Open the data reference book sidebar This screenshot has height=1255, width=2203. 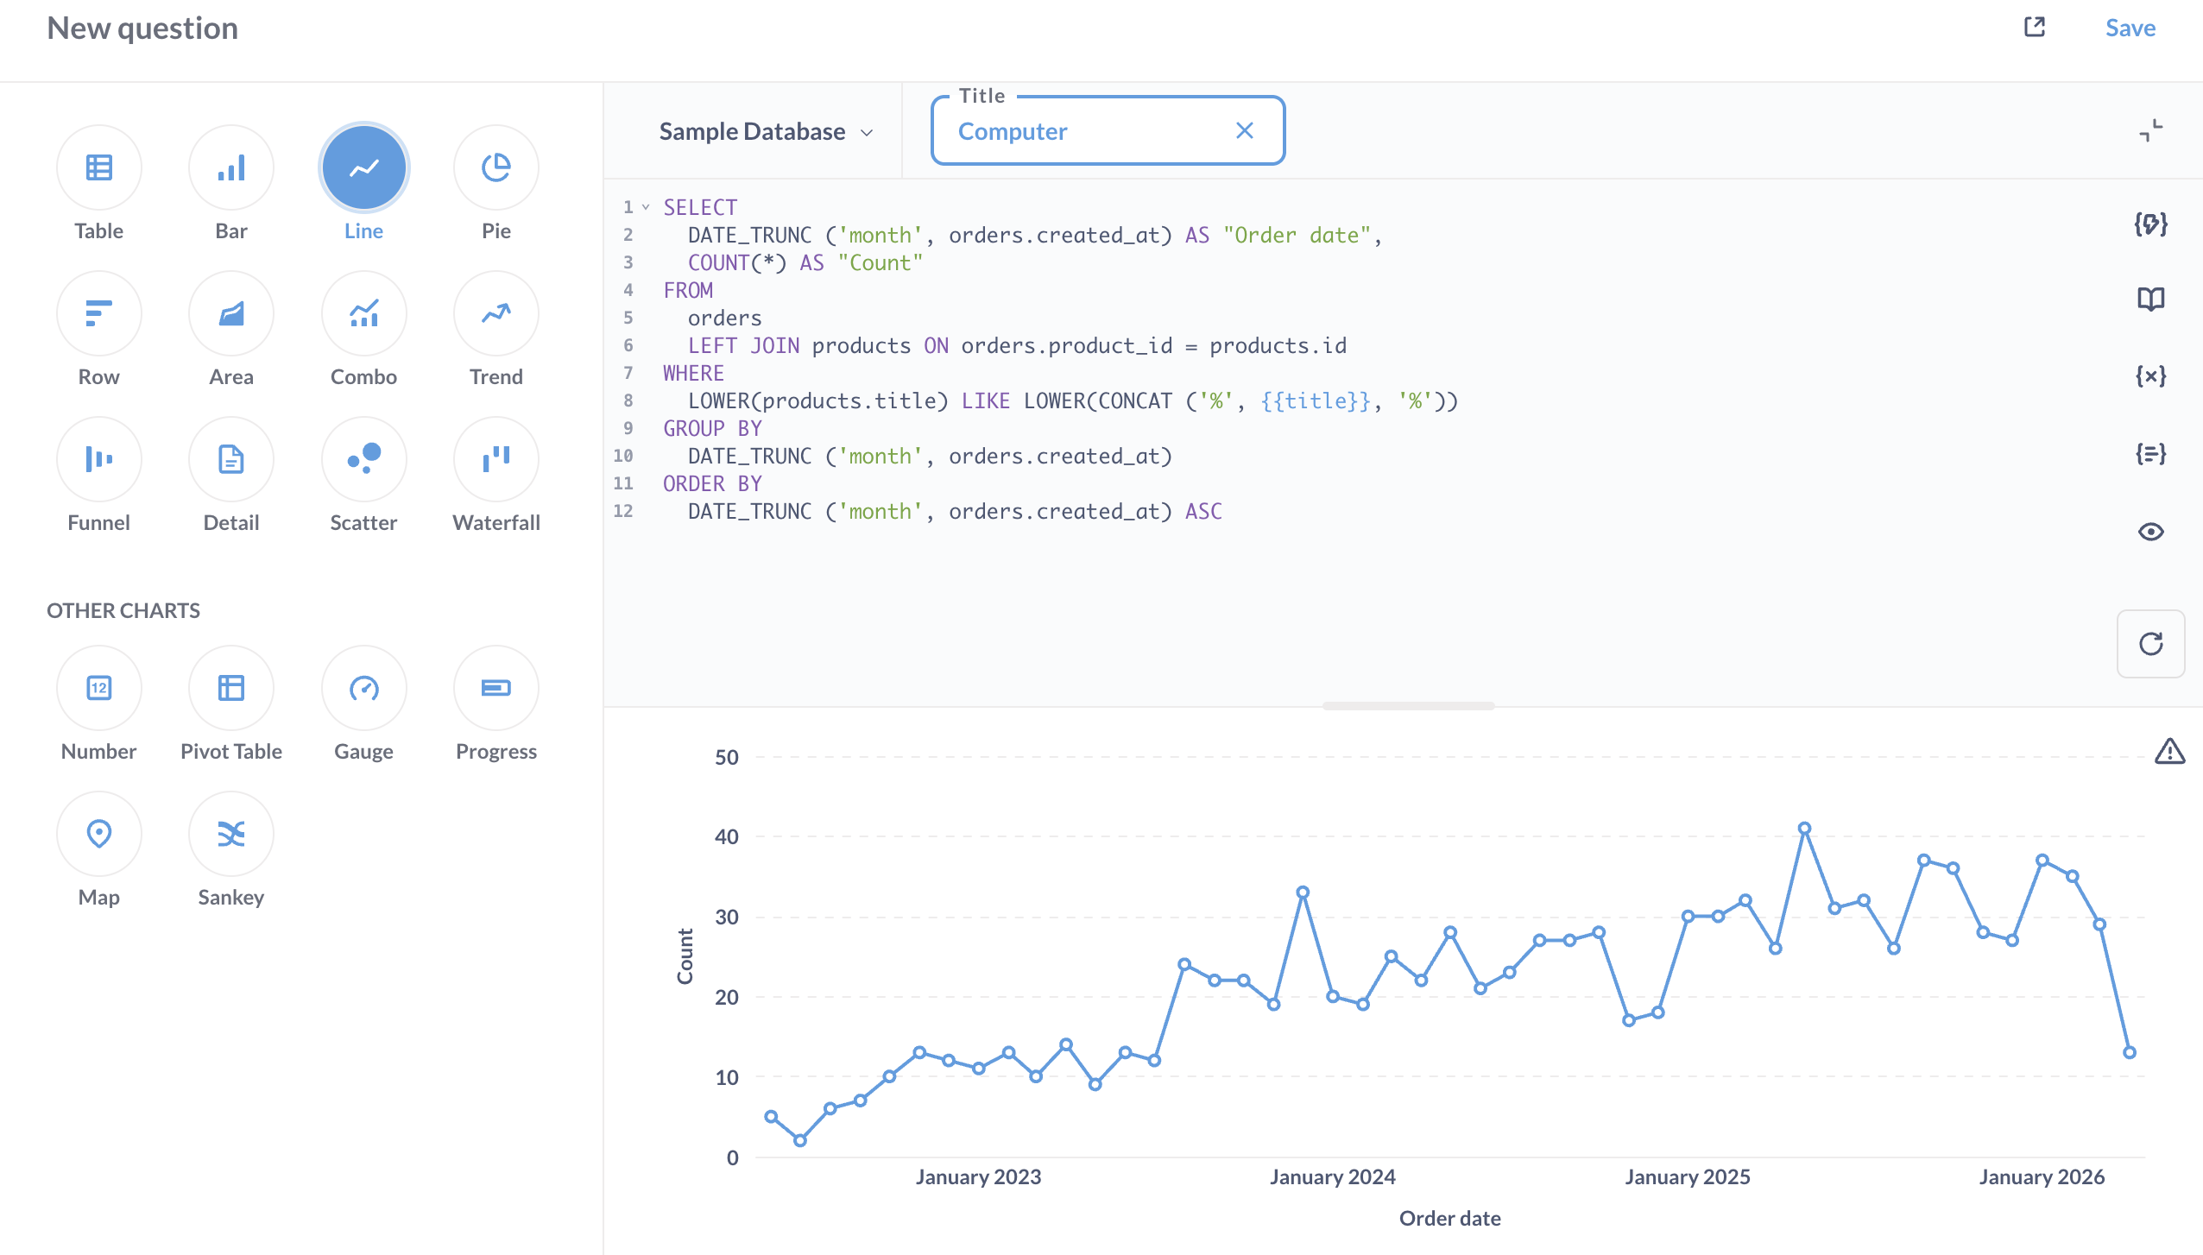pos(2149,298)
